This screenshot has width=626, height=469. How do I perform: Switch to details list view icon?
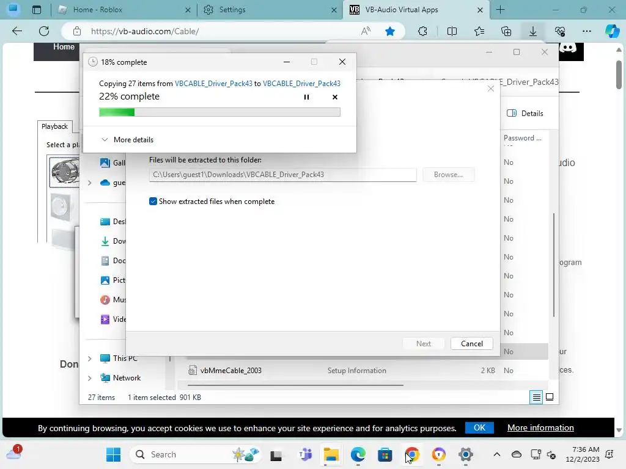coord(536,397)
